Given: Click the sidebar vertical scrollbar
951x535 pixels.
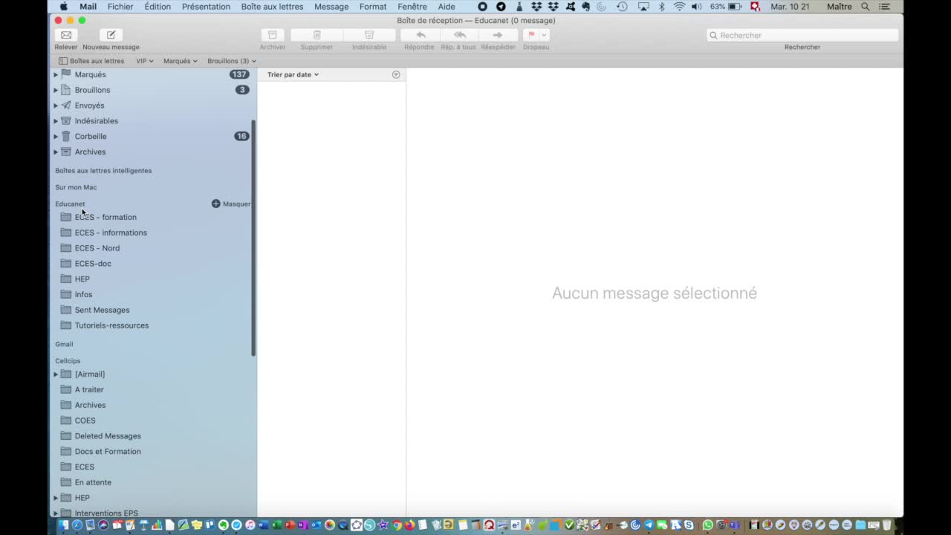Looking at the screenshot, I should pos(253,238).
